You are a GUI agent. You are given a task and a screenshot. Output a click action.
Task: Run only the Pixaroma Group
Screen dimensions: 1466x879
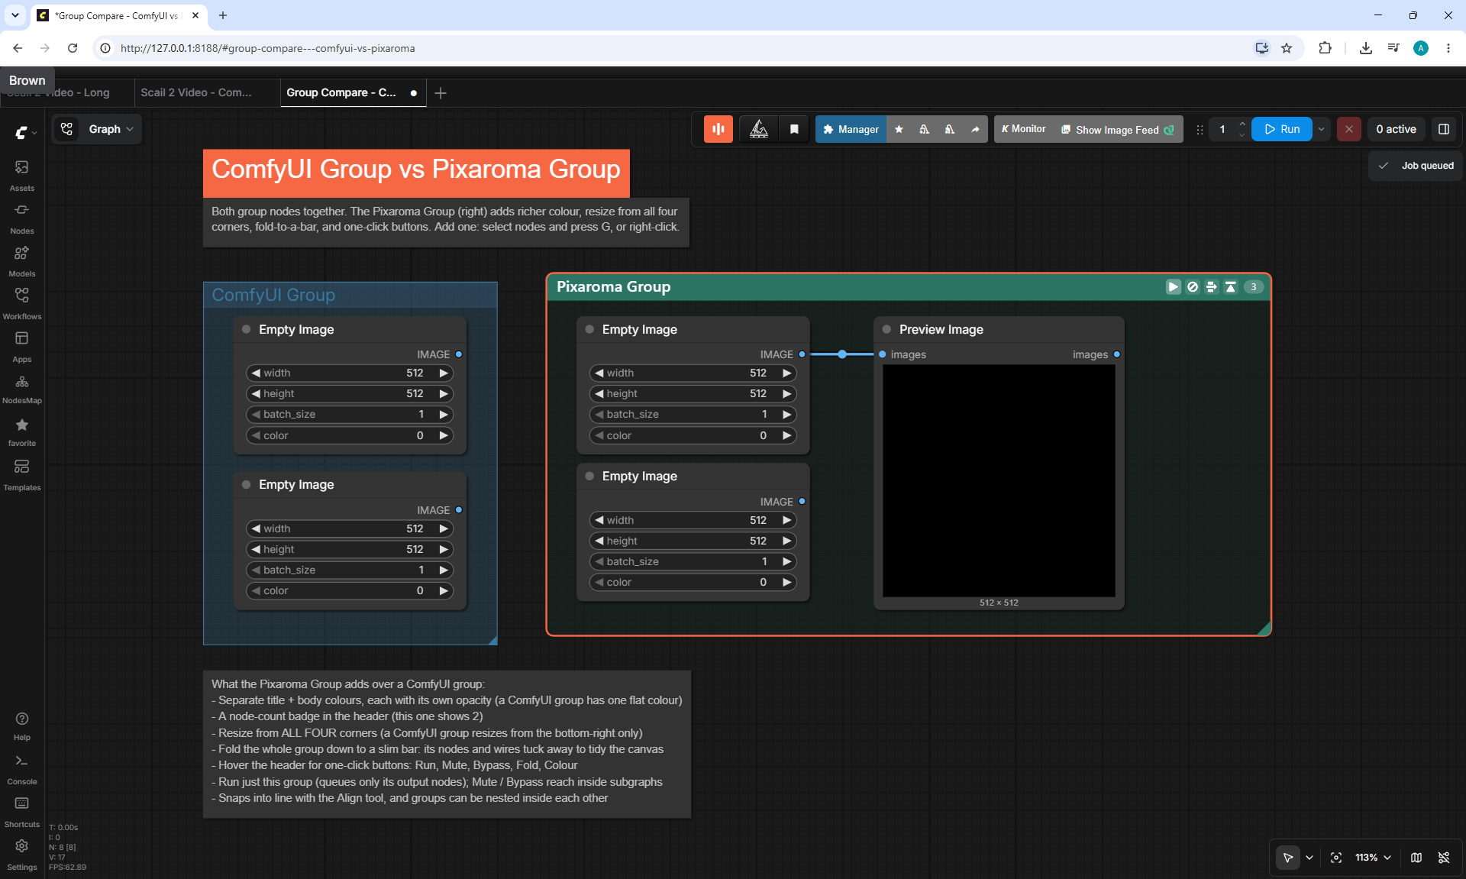point(1174,287)
